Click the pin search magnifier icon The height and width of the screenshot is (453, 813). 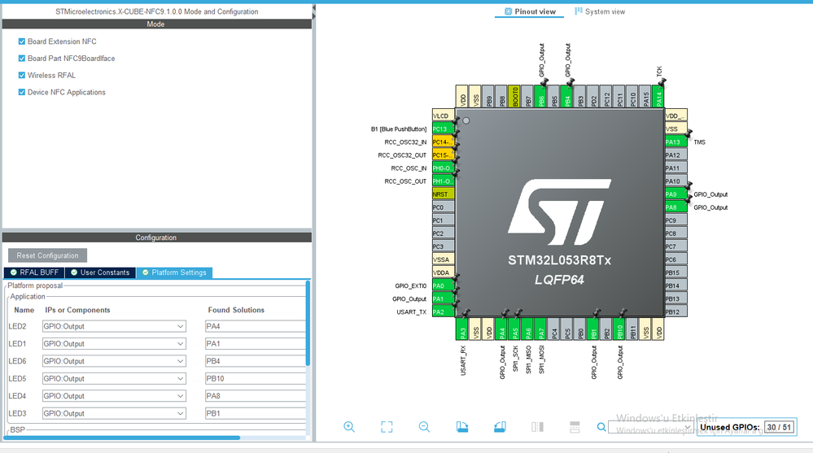coord(601,427)
